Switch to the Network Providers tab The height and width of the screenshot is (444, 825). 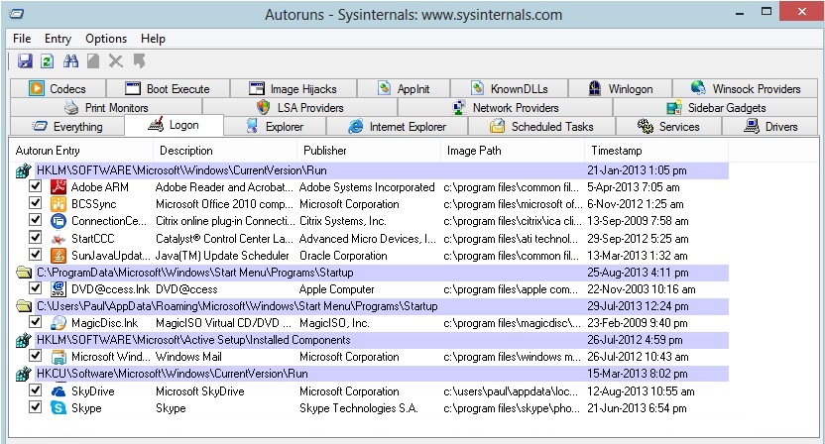tap(505, 108)
